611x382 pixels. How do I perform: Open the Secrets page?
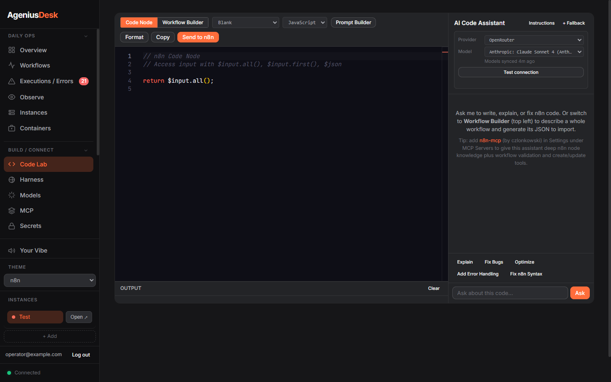pos(48,226)
